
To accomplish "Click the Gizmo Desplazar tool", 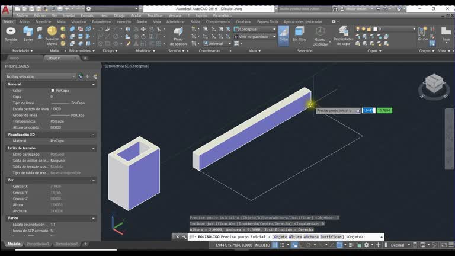I will point(320,36).
